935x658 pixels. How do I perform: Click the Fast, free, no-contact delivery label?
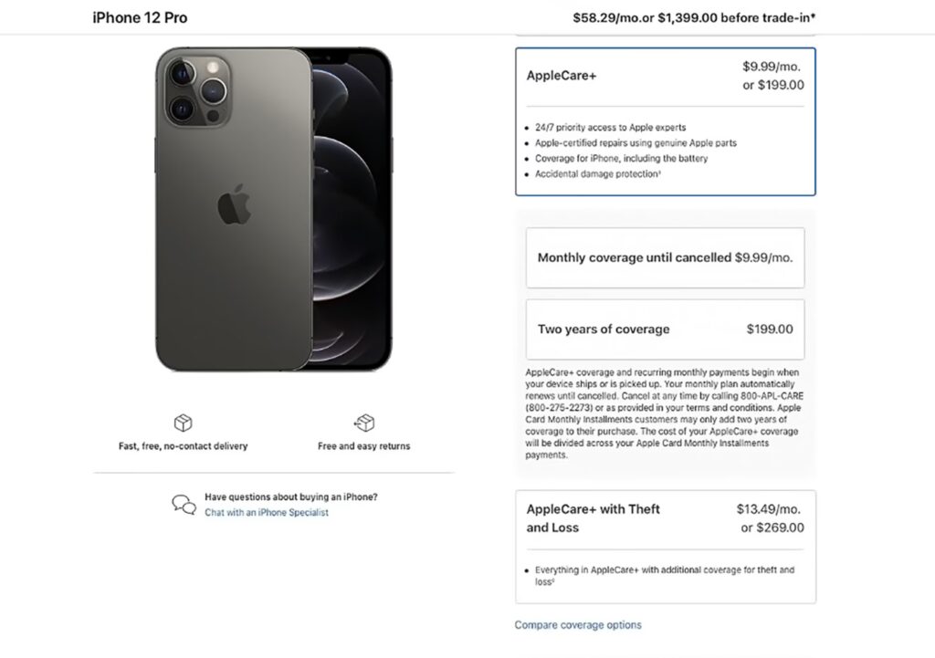[183, 446]
